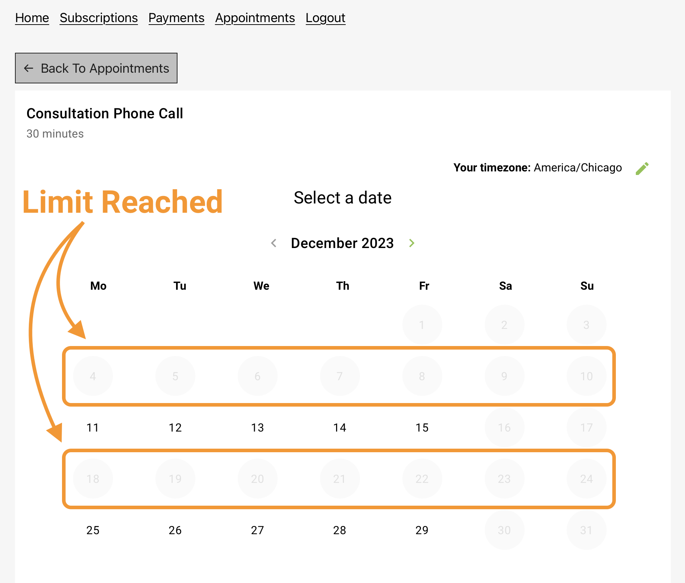Select December 12 on the calendar

[x=175, y=427]
